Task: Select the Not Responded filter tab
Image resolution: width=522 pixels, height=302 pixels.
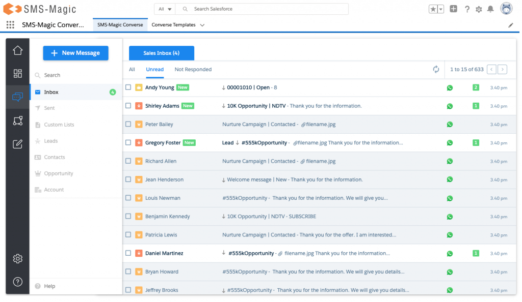Action: tap(193, 69)
